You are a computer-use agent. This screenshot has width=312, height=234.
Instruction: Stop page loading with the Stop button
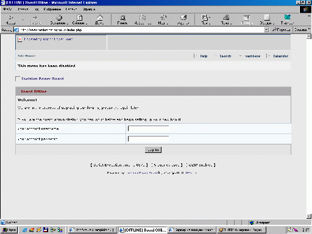(x=59, y=19)
